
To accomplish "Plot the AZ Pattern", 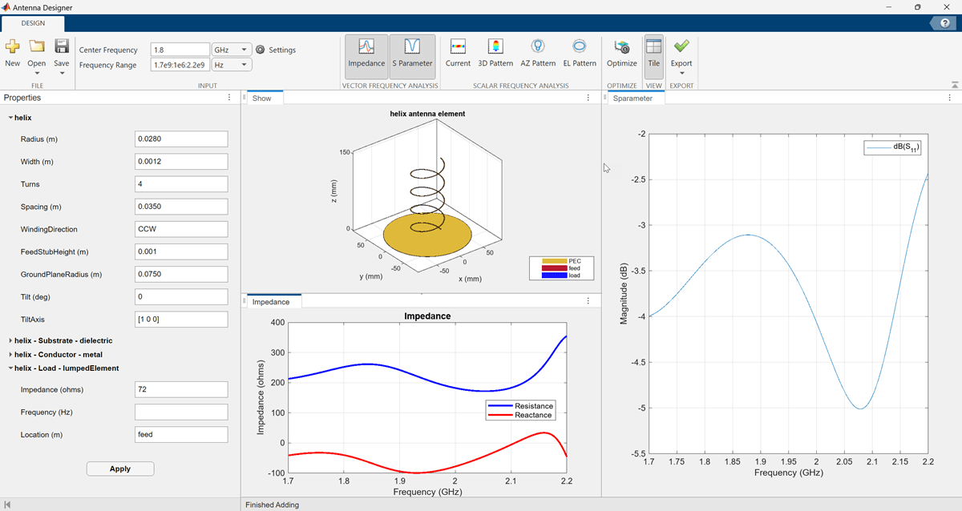I will click(x=538, y=53).
